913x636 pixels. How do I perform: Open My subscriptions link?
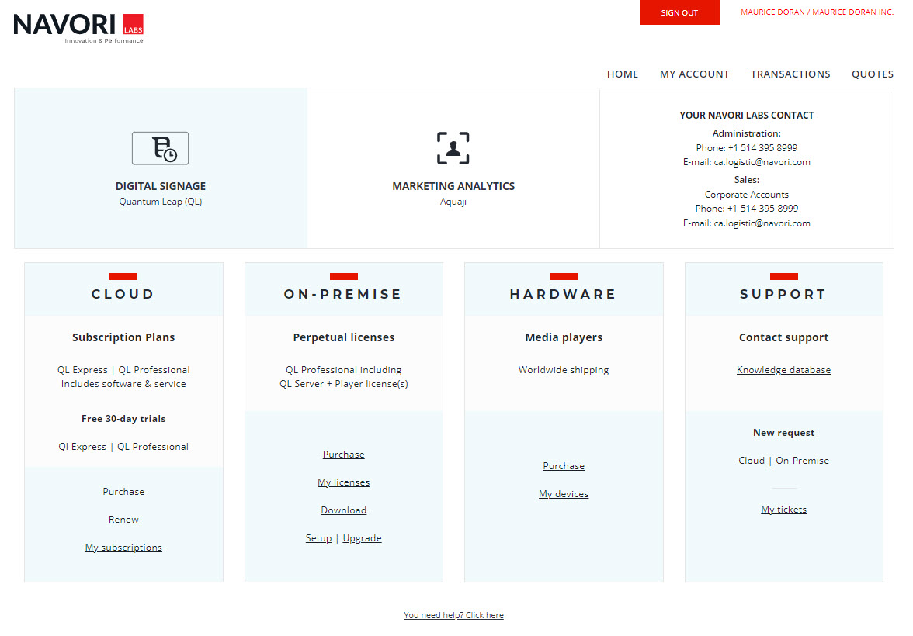tap(123, 547)
